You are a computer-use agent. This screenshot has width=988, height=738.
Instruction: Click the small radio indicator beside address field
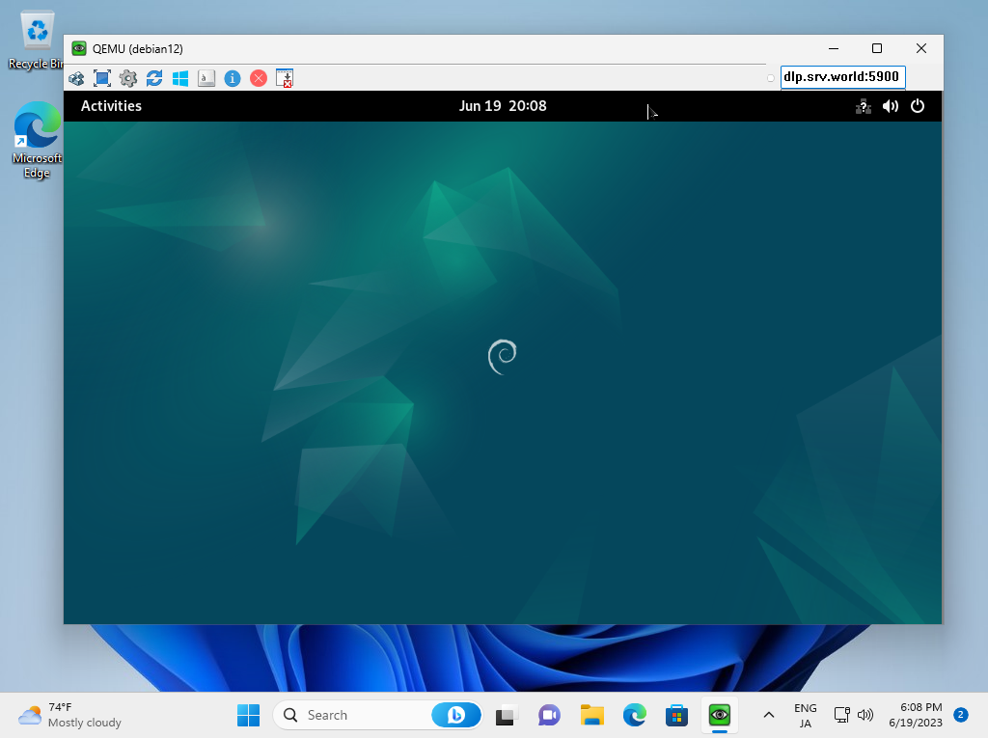click(x=771, y=78)
